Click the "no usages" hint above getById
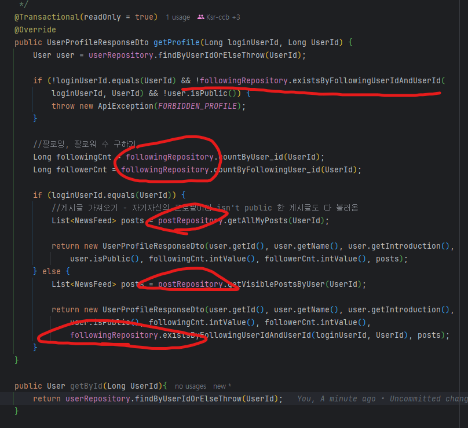Viewport: 468px width, 428px height. (191, 386)
